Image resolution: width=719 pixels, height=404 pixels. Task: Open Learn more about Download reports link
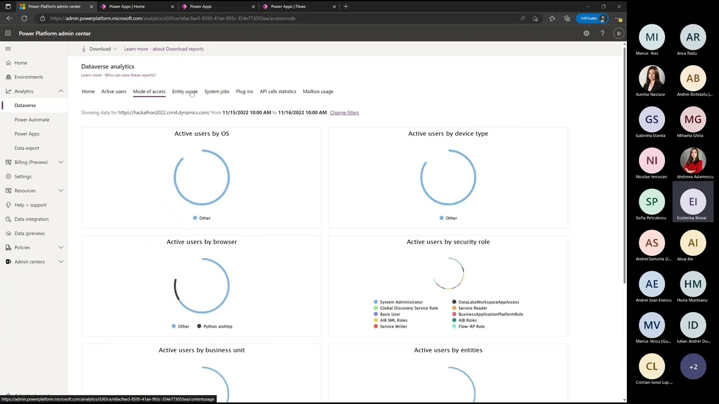point(164,49)
